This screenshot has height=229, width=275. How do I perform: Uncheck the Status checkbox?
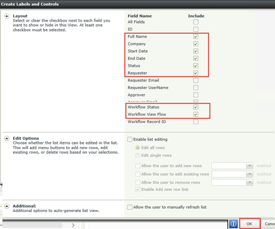[x=196, y=66]
